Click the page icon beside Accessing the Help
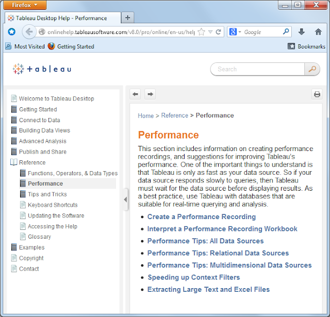The height and width of the screenshot is (317, 330). coord(23,226)
